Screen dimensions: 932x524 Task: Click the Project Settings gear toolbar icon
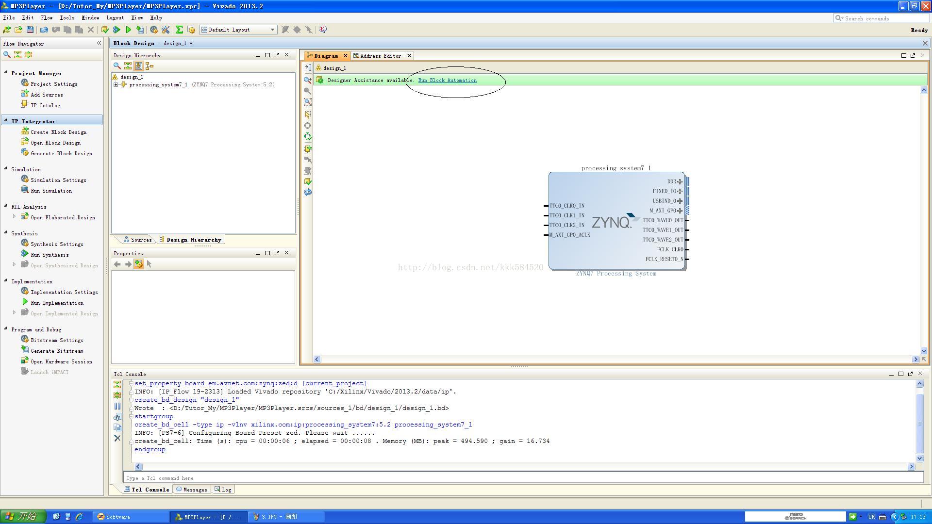tap(154, 30)
